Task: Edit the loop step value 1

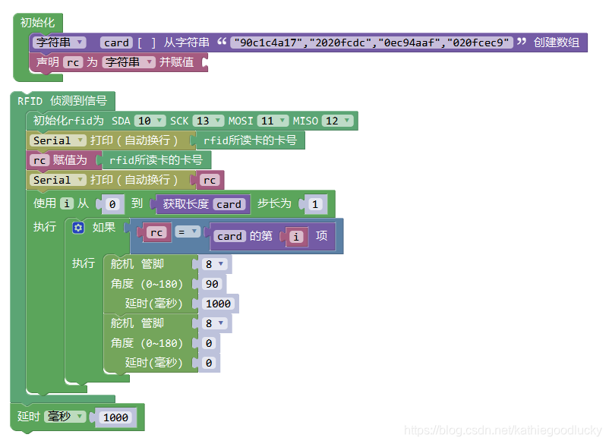Action: pos(315,204)
